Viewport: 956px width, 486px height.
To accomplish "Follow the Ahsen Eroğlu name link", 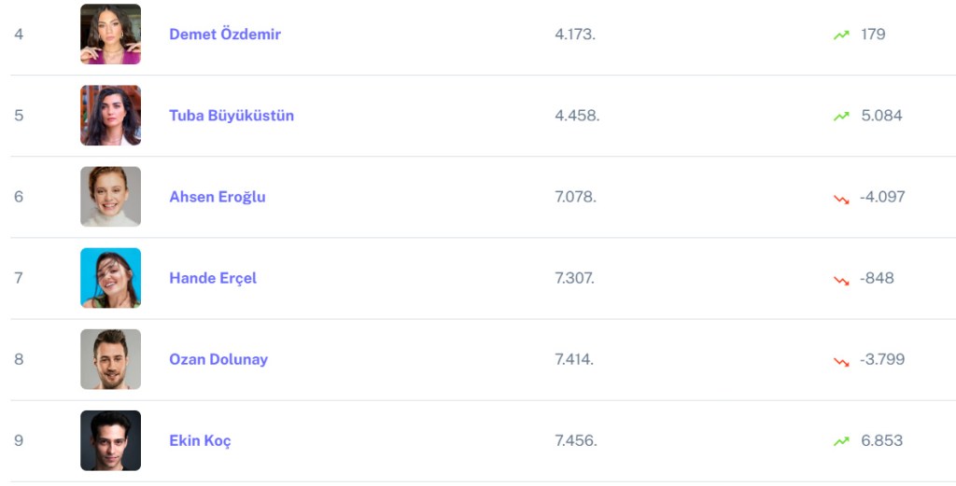I will coord(218,197).
